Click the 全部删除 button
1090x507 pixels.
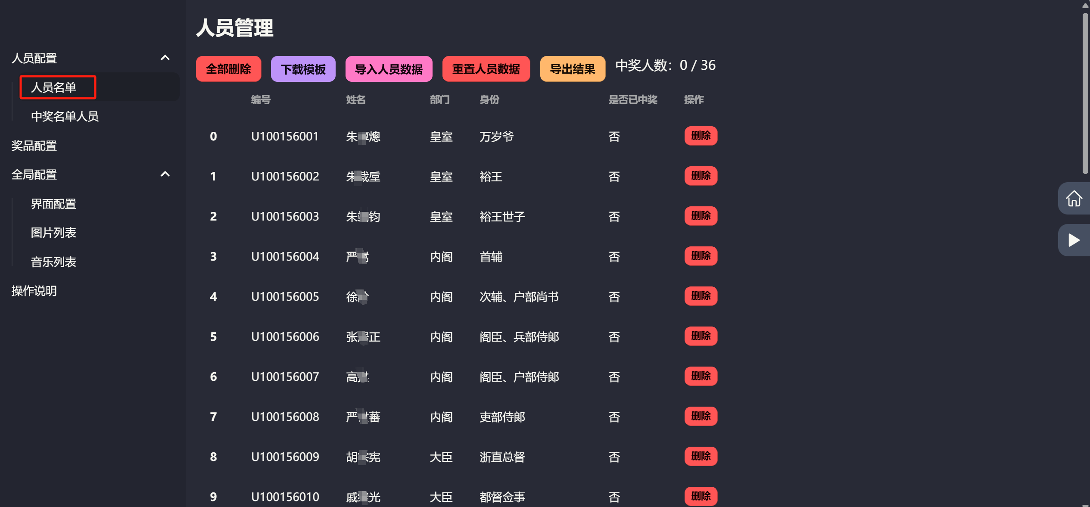click(228, 68)
